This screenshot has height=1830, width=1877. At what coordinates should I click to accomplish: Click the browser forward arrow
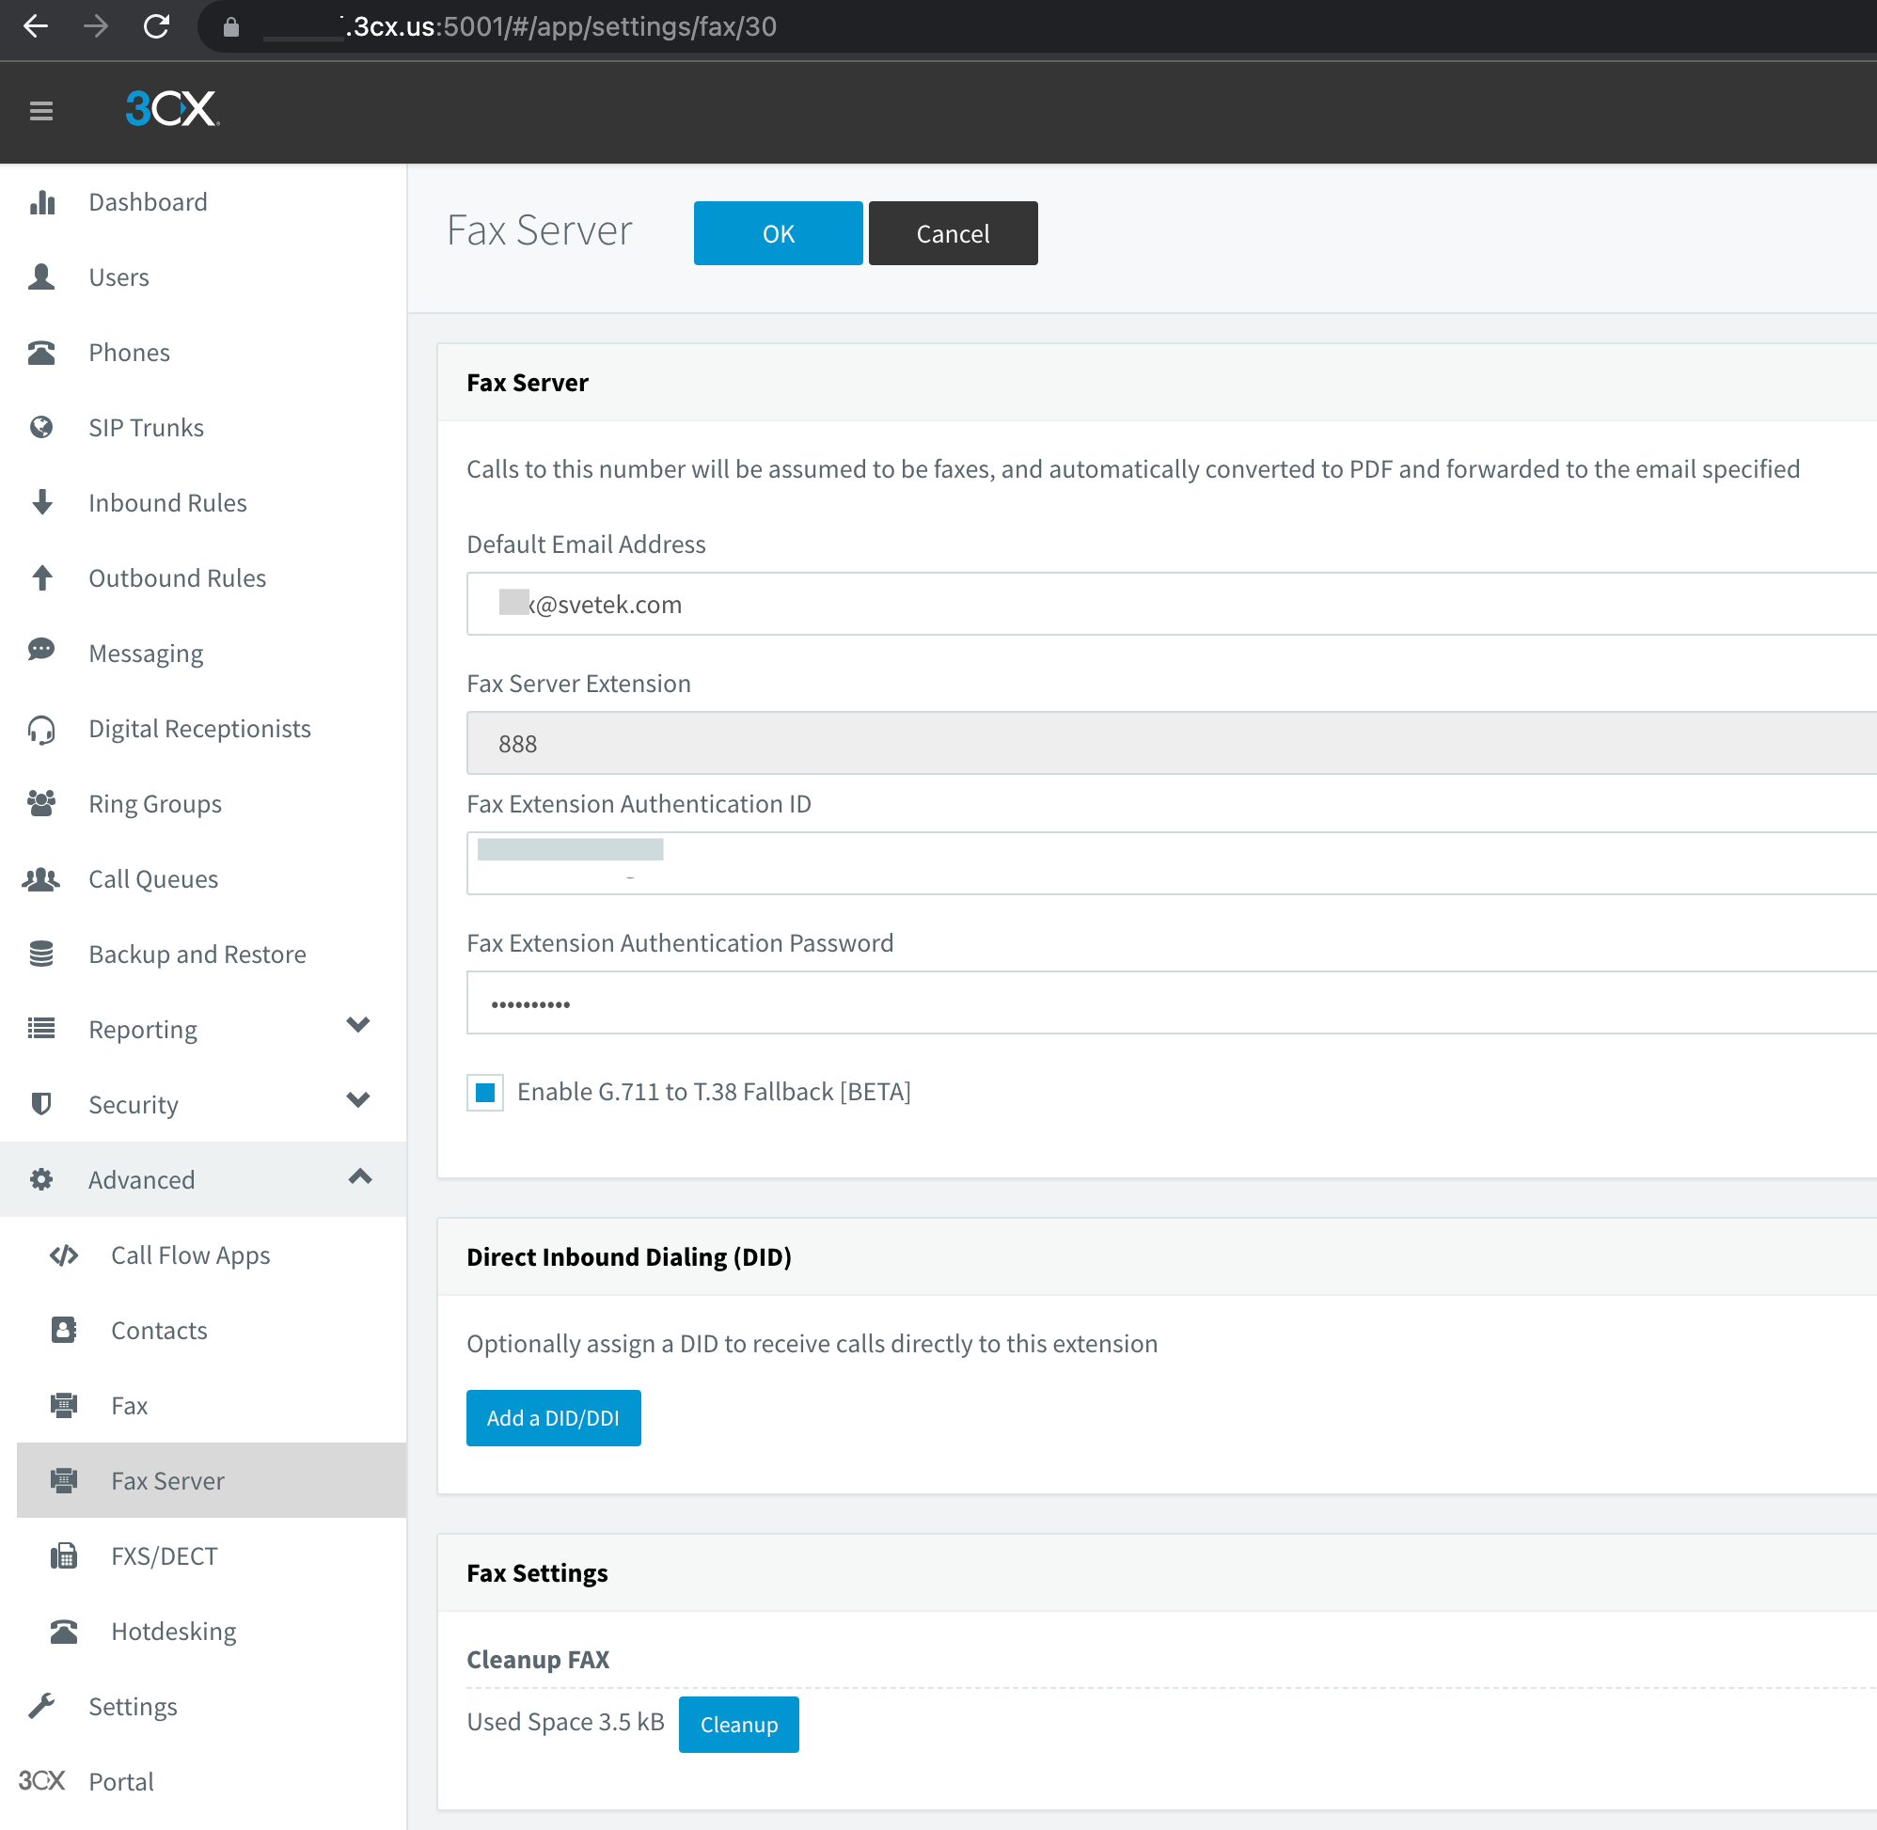(x=96, y=26)
